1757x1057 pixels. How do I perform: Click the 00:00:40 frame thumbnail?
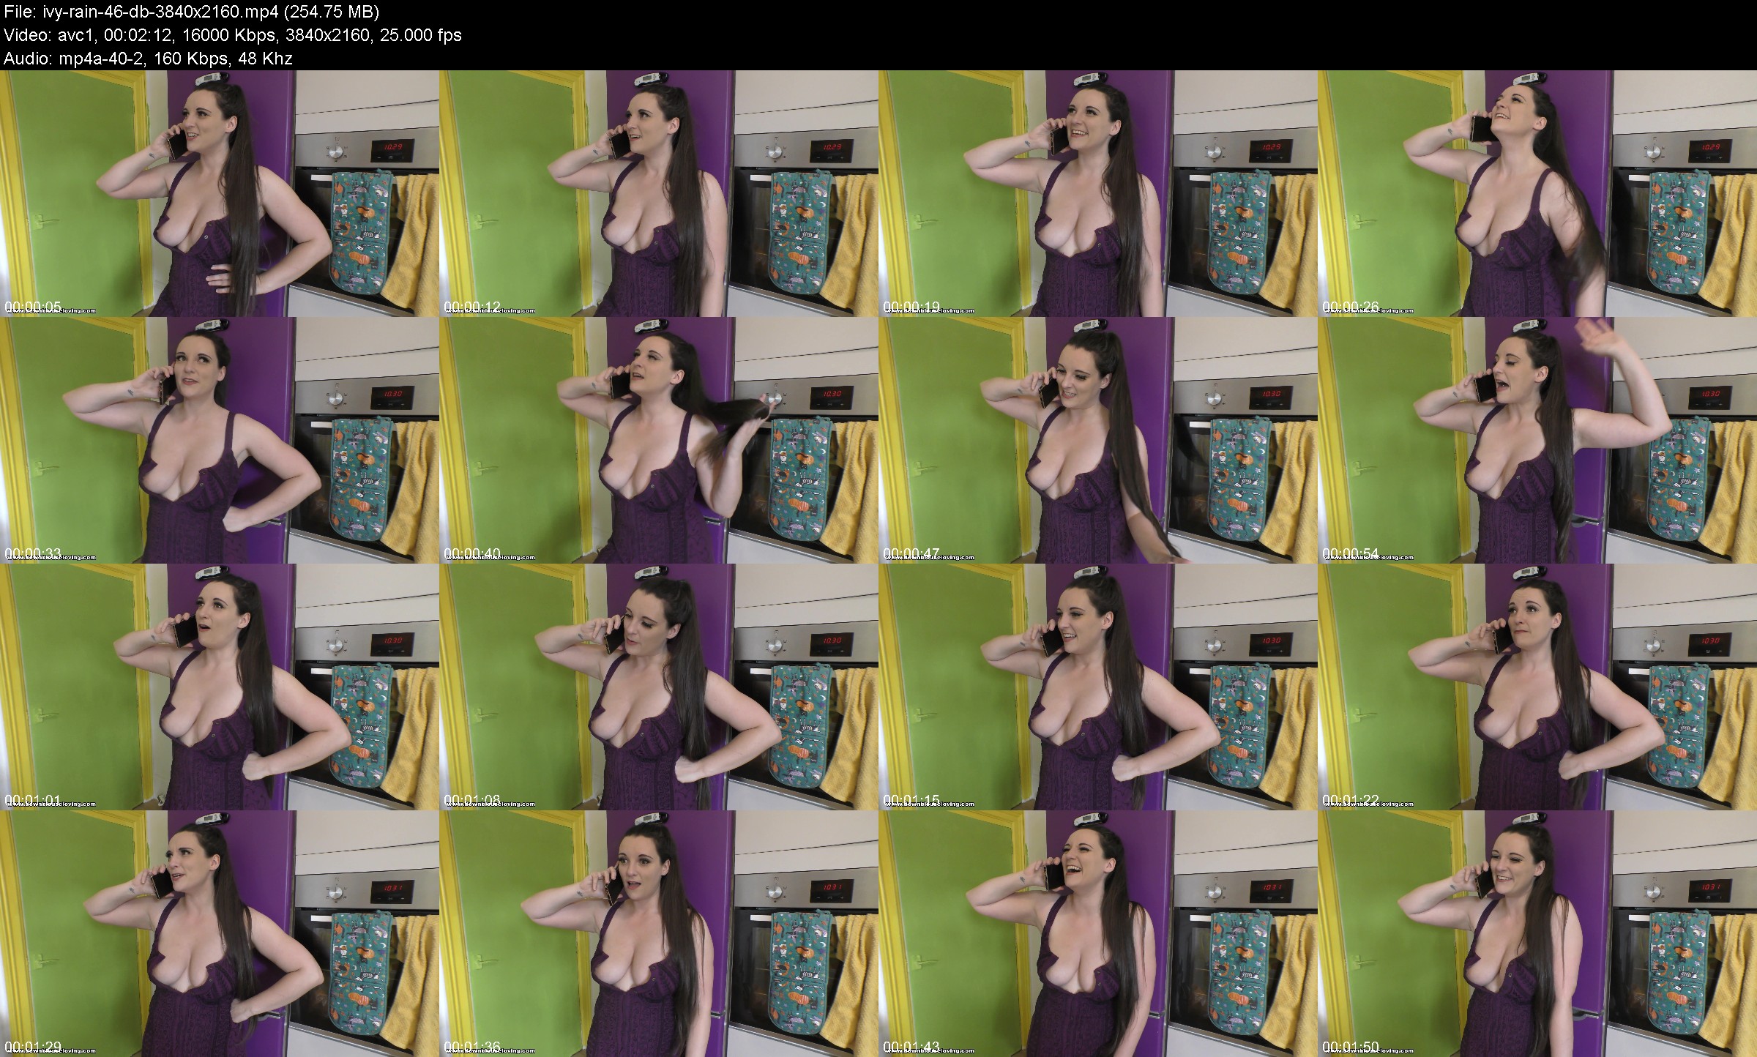[x=659, y=440]
